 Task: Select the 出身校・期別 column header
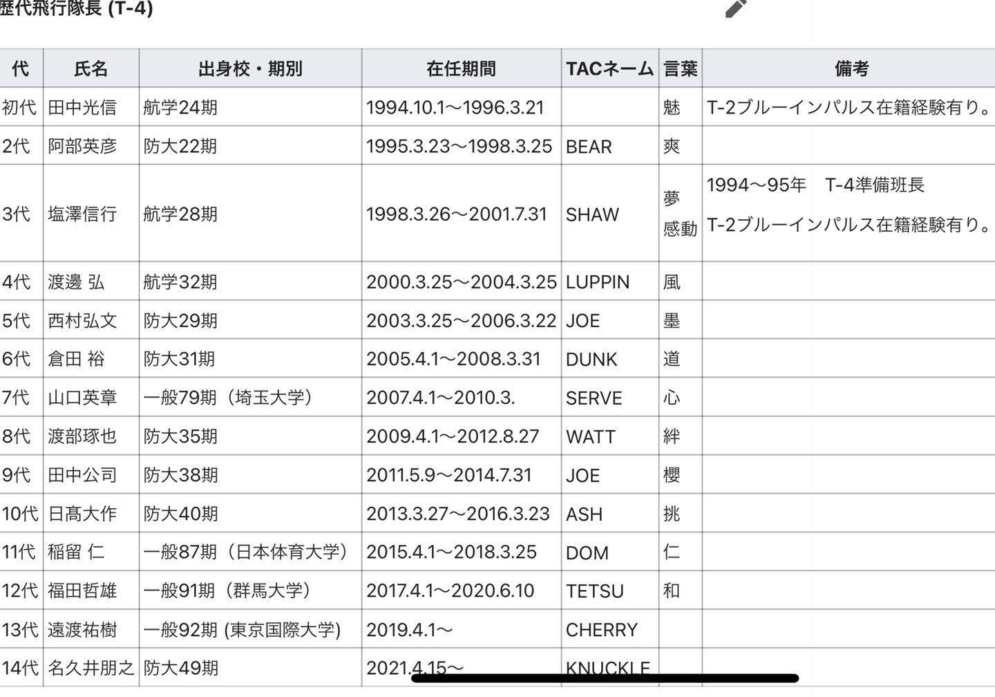pos(250,68)
